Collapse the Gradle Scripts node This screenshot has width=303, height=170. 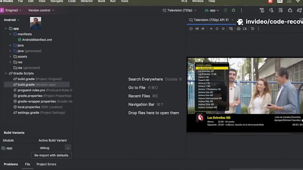tap(6, 73)
